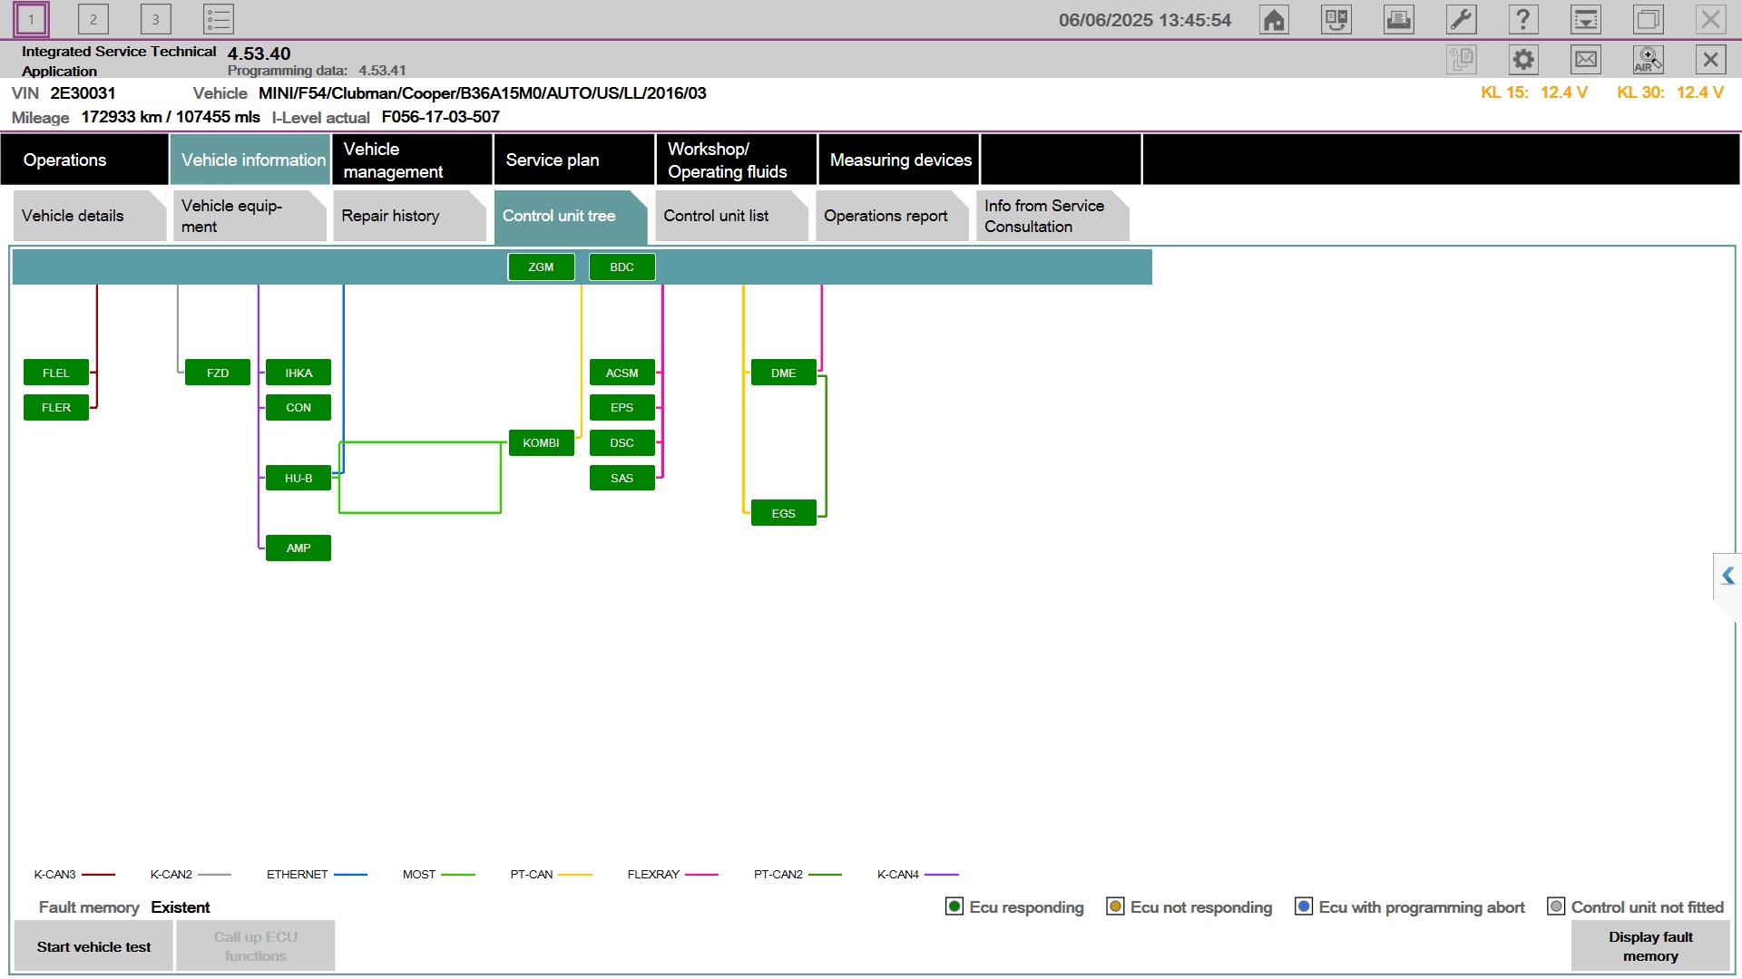This screenshot has height=979, width=1742.
Task: Switch to session number 3
Action: click(155, 19)
